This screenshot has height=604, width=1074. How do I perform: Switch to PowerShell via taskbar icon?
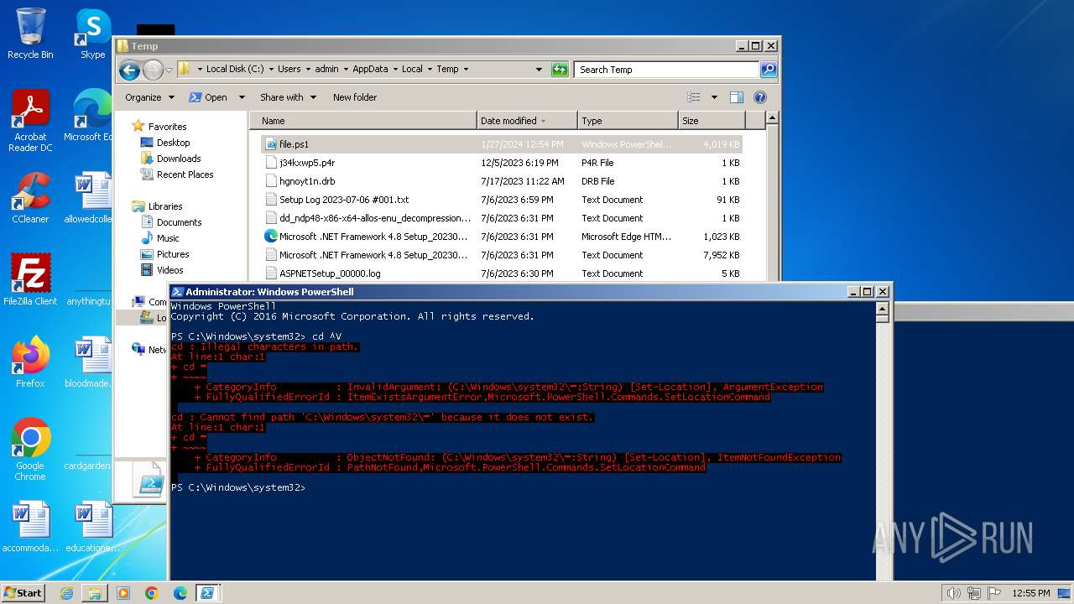207,593
